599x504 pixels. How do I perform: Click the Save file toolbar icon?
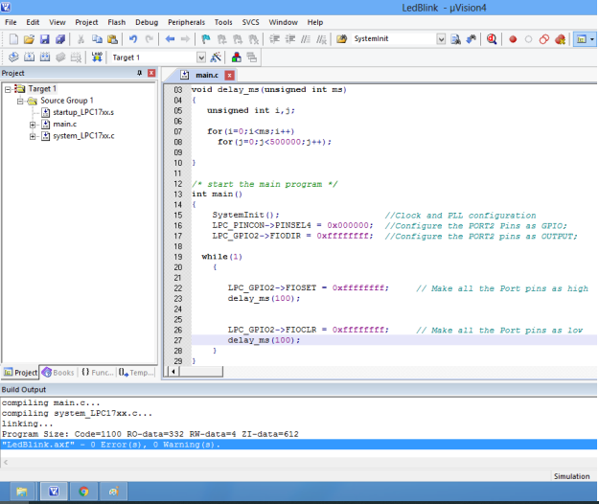point(45,39)
